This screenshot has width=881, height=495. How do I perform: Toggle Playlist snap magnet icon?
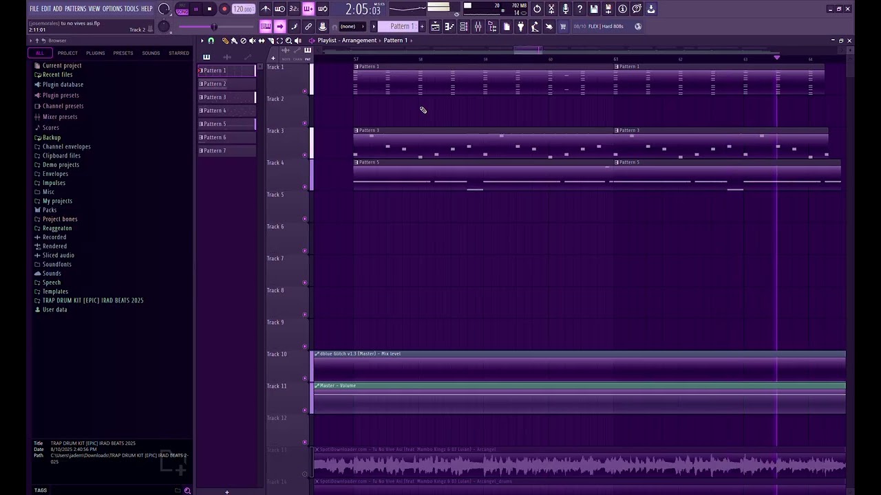211,41
